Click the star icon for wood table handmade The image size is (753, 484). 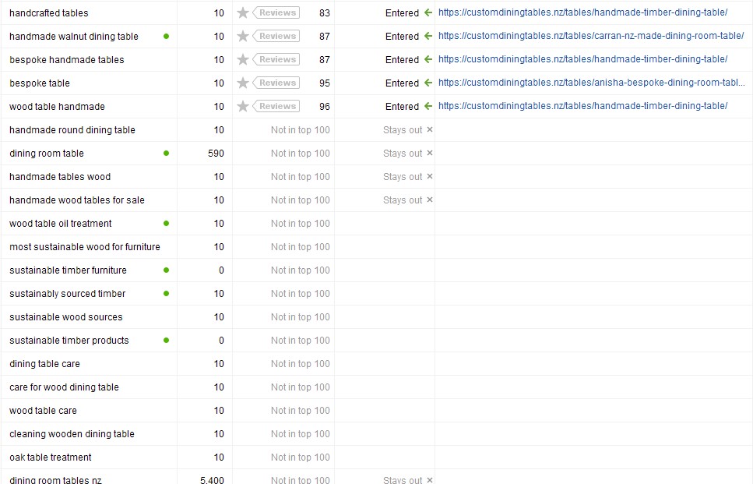pos(243,106)
